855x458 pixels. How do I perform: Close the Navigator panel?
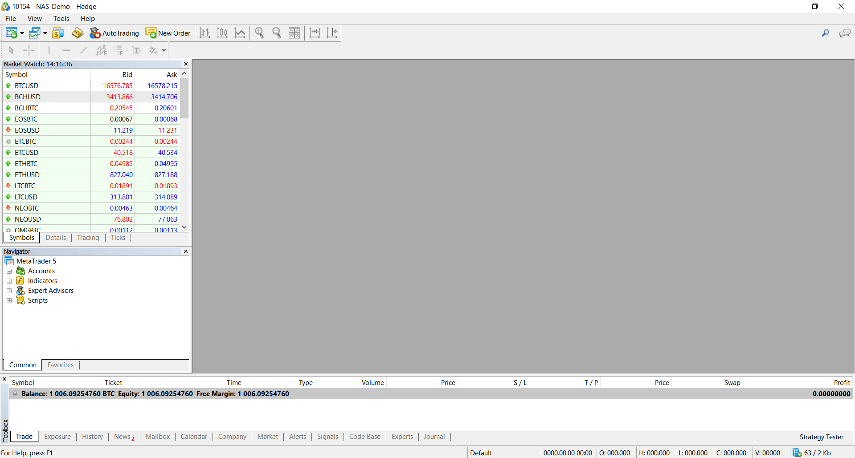(186, 251)
